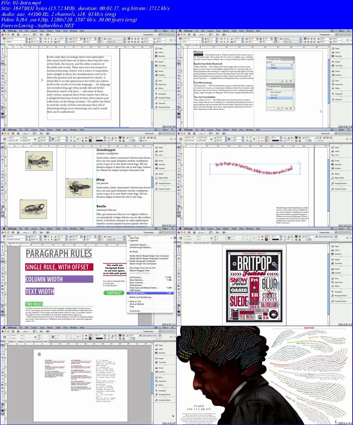
Task: Open Pages panel in the zoology document window
Action: 161,49
